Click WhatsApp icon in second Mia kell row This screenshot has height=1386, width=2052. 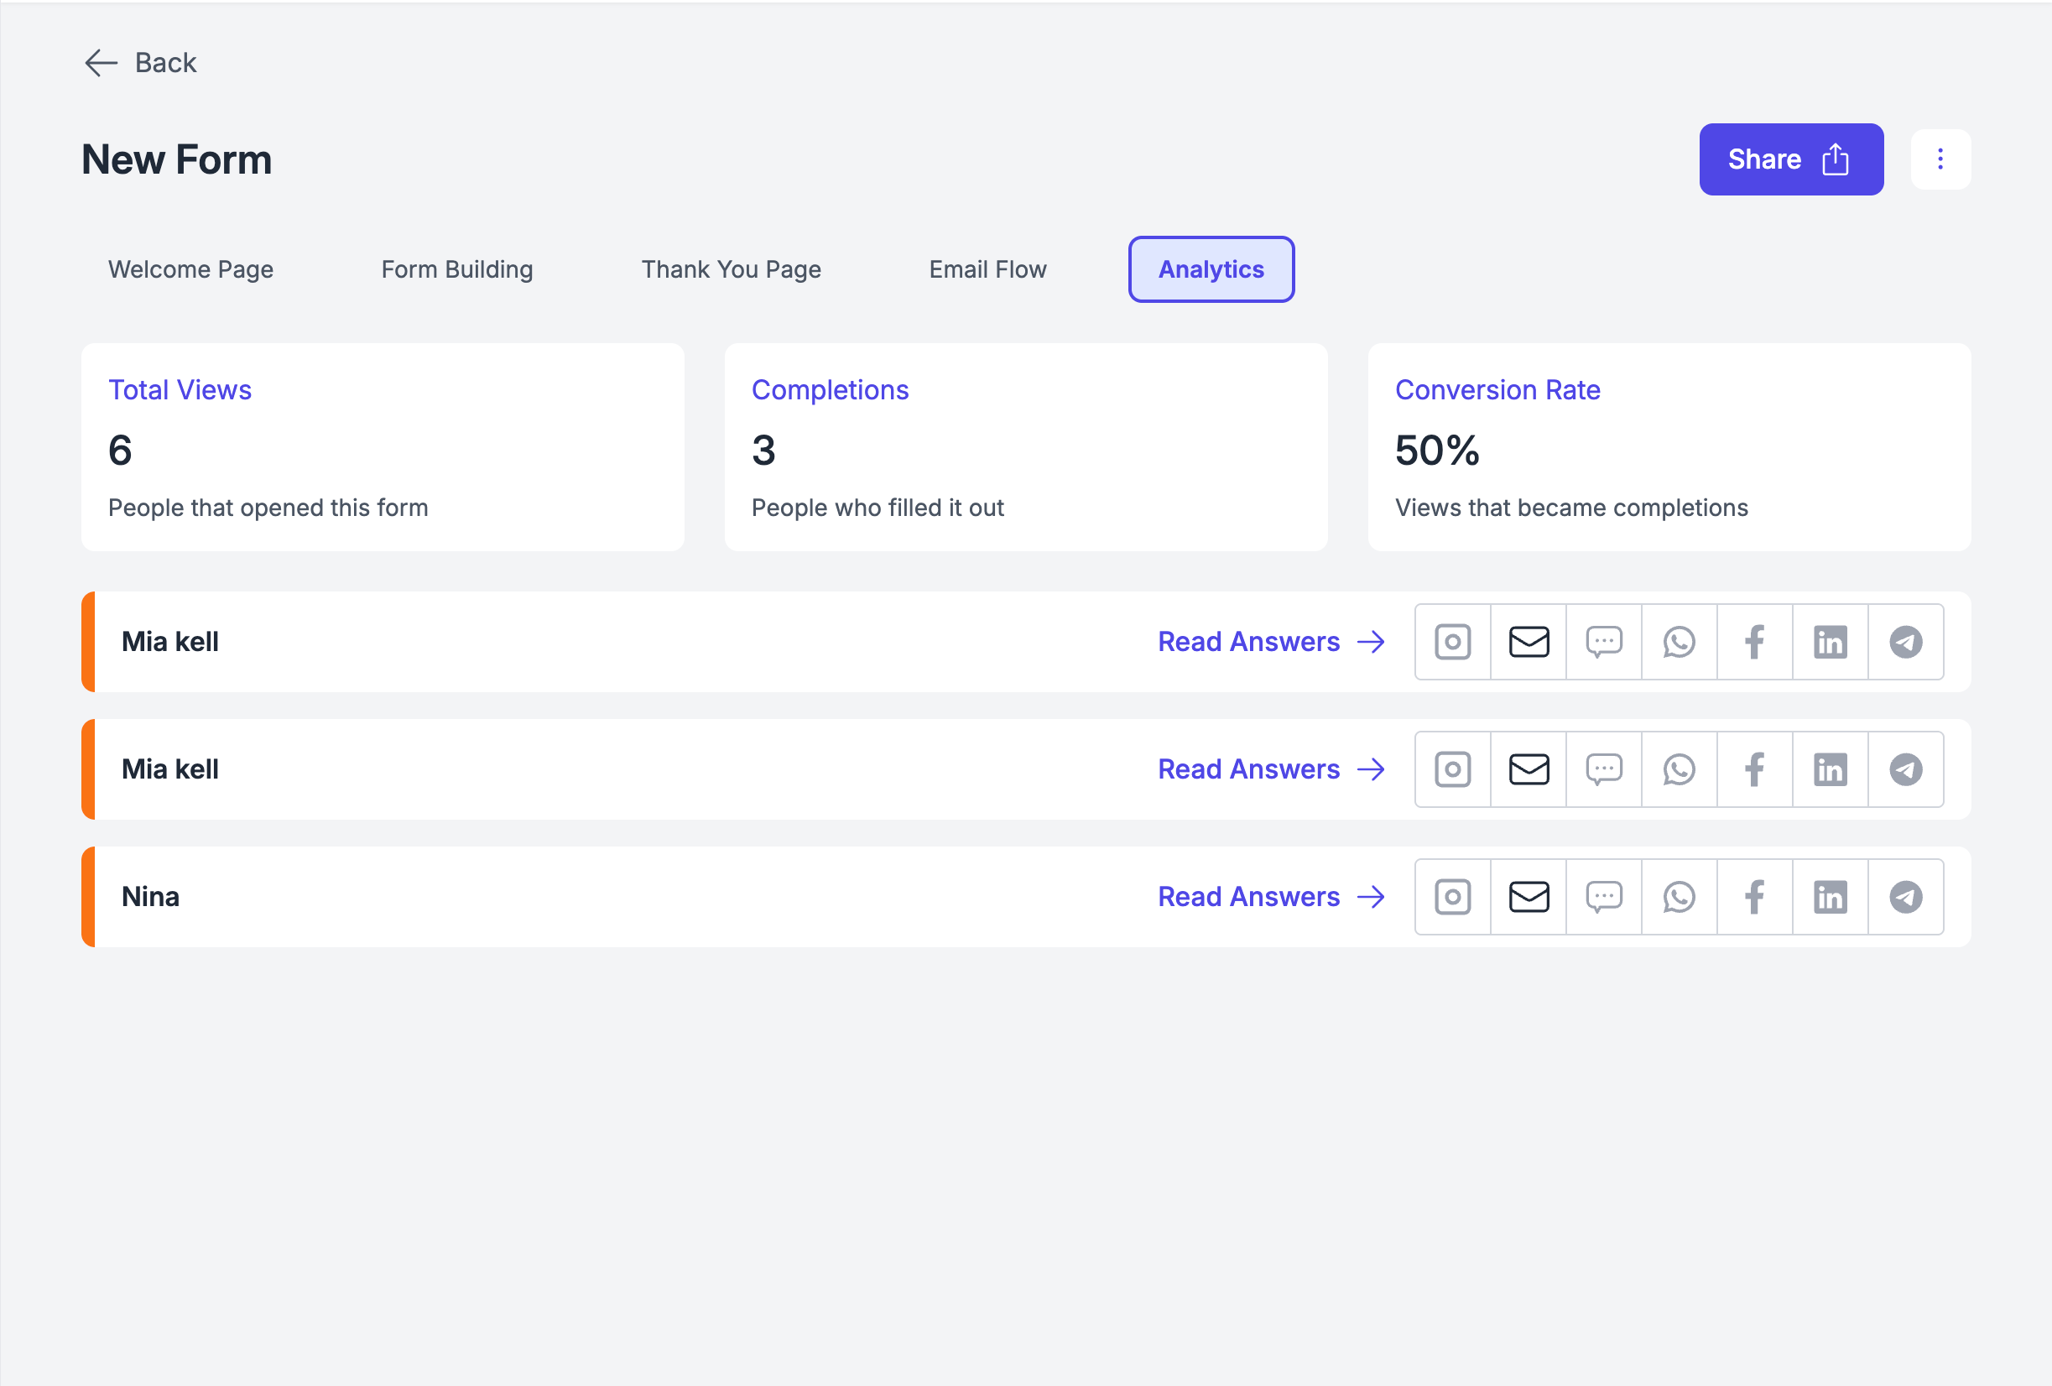pyautogui.click(x=1679, y=770)
